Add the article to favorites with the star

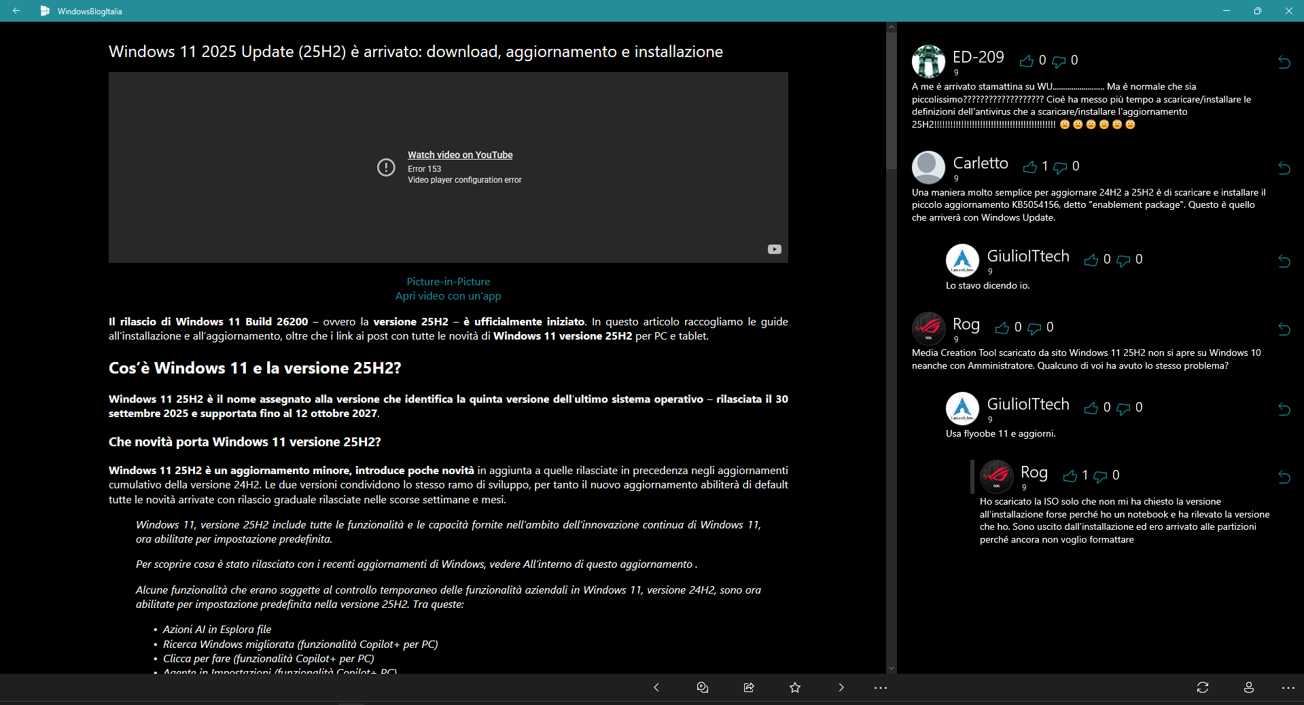[x=795, y=687]
